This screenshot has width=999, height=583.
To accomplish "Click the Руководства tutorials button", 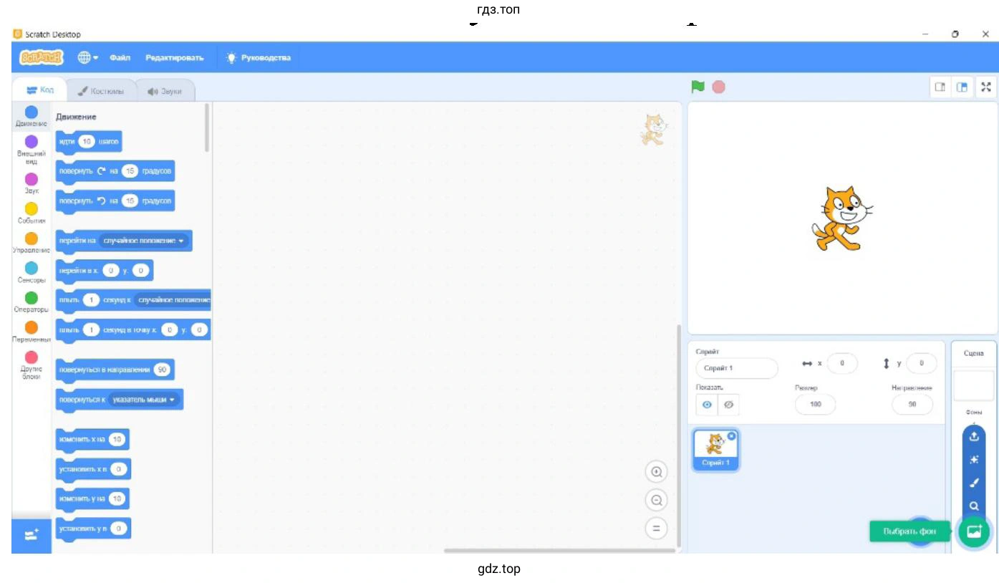I will [259, 57].
